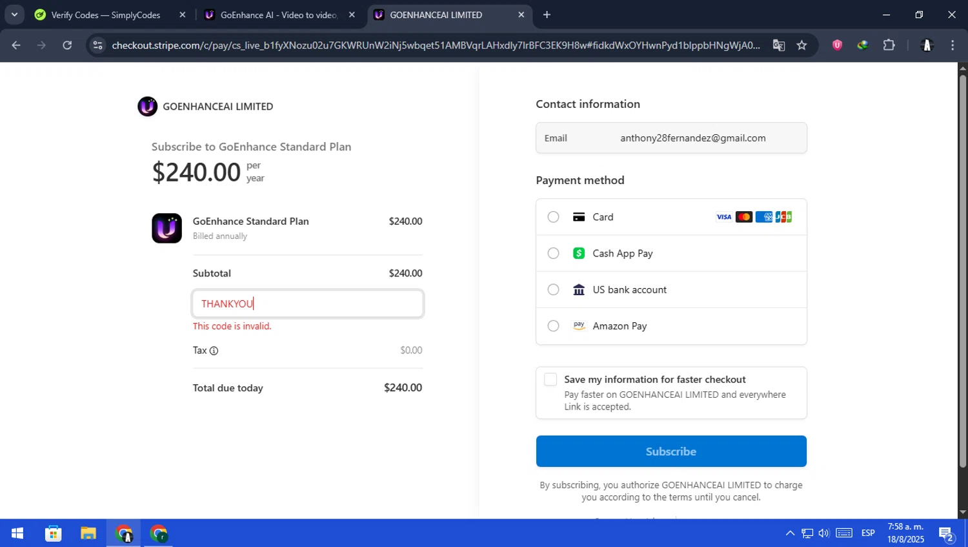Click the translate this page icon
Screen dimensions: 968x547
(x=779, y=45)
